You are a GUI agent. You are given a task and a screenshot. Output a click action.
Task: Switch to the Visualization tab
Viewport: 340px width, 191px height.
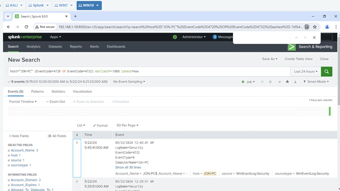[82, 92]
